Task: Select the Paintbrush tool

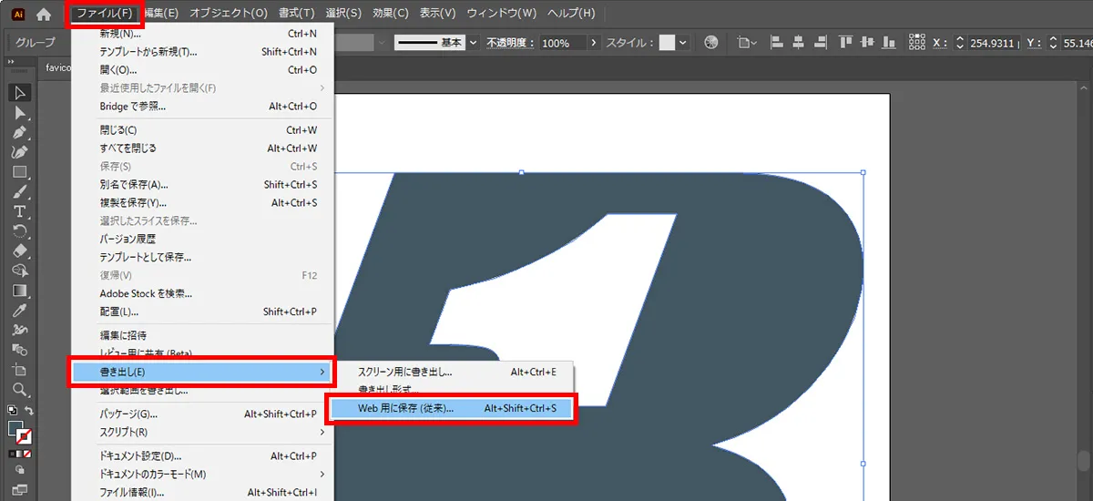Action: [x=20, y=192]
